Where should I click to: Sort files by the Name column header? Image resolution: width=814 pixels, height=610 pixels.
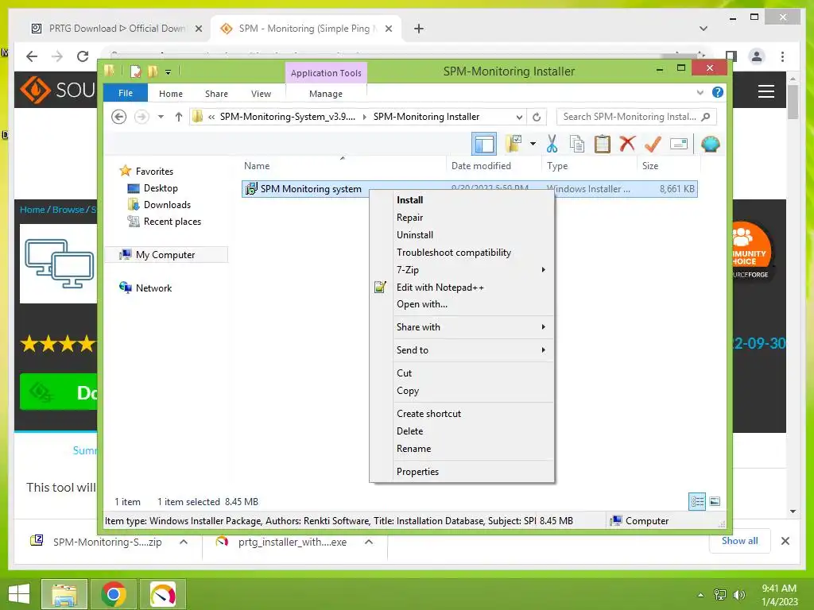(343, 166)
